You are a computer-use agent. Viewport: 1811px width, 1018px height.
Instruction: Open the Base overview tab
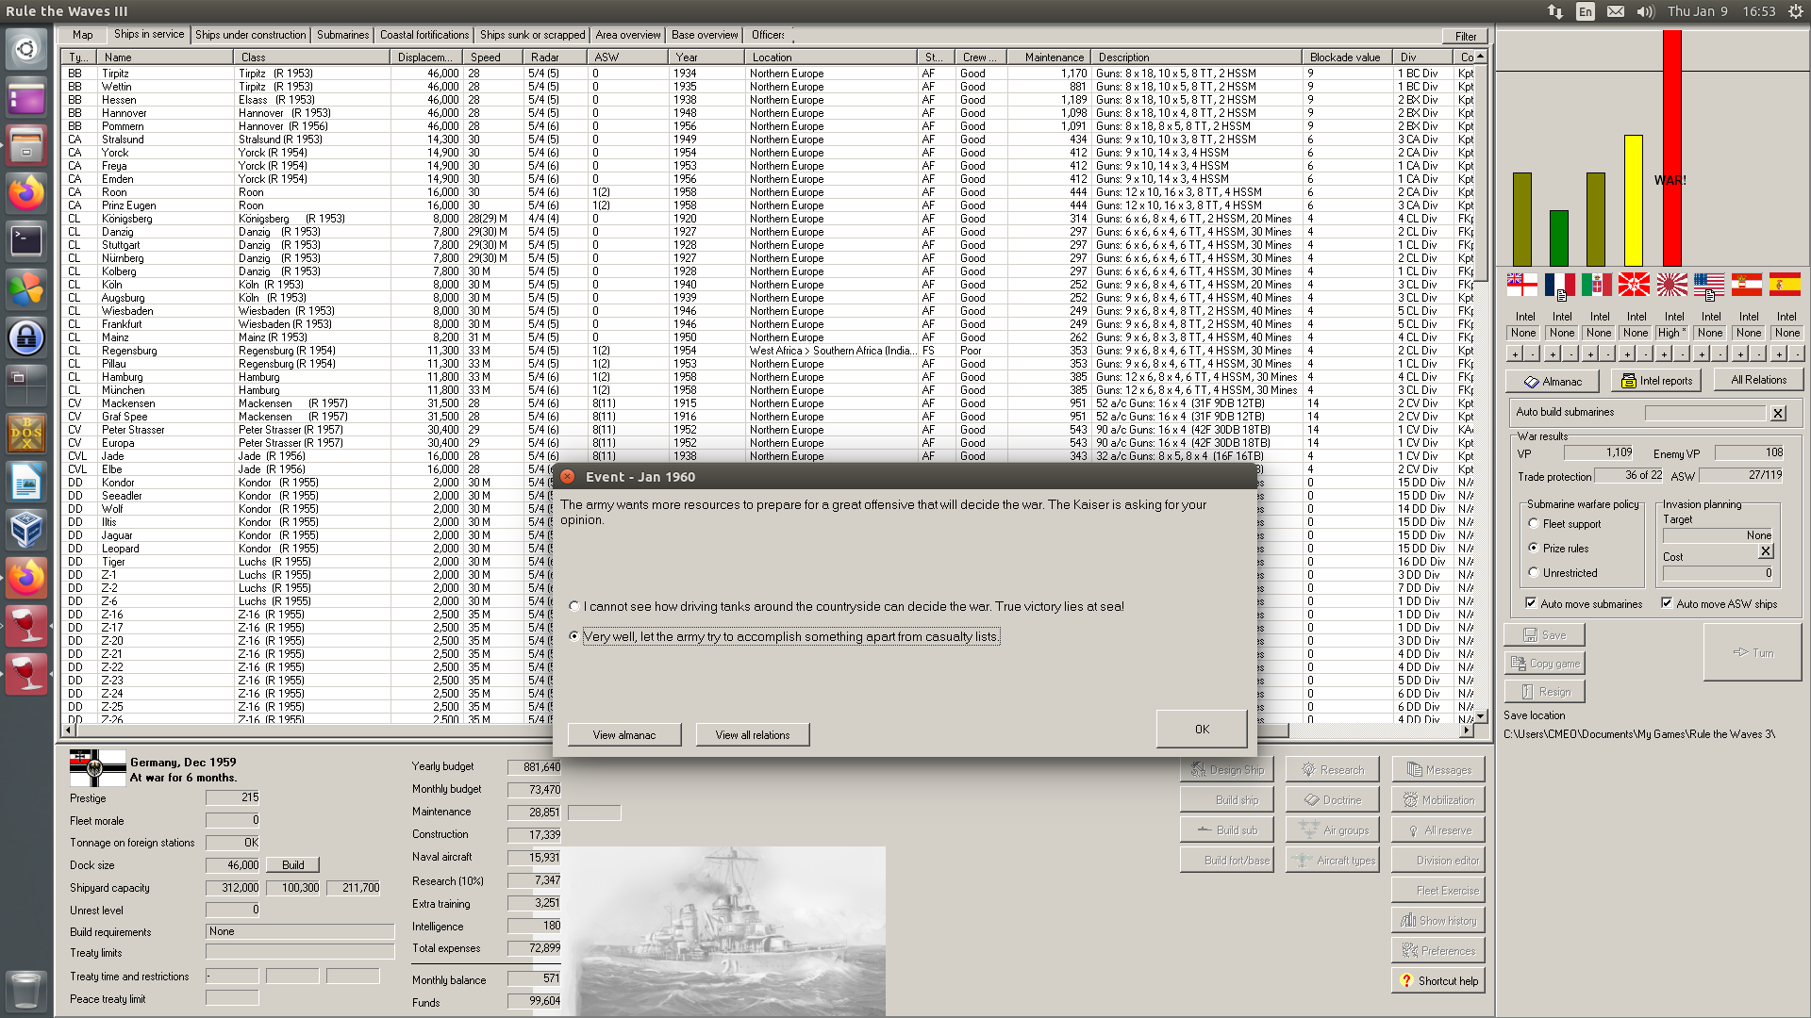pyautogui.click(x=705, y=35)
